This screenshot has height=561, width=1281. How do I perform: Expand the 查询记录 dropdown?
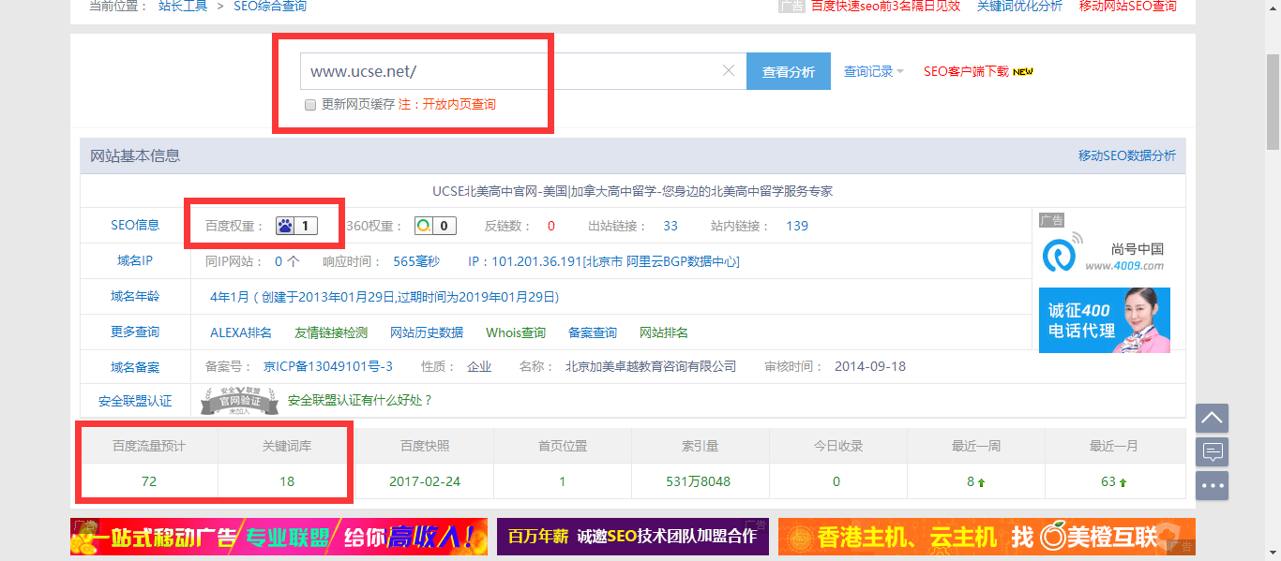point(873,71)
